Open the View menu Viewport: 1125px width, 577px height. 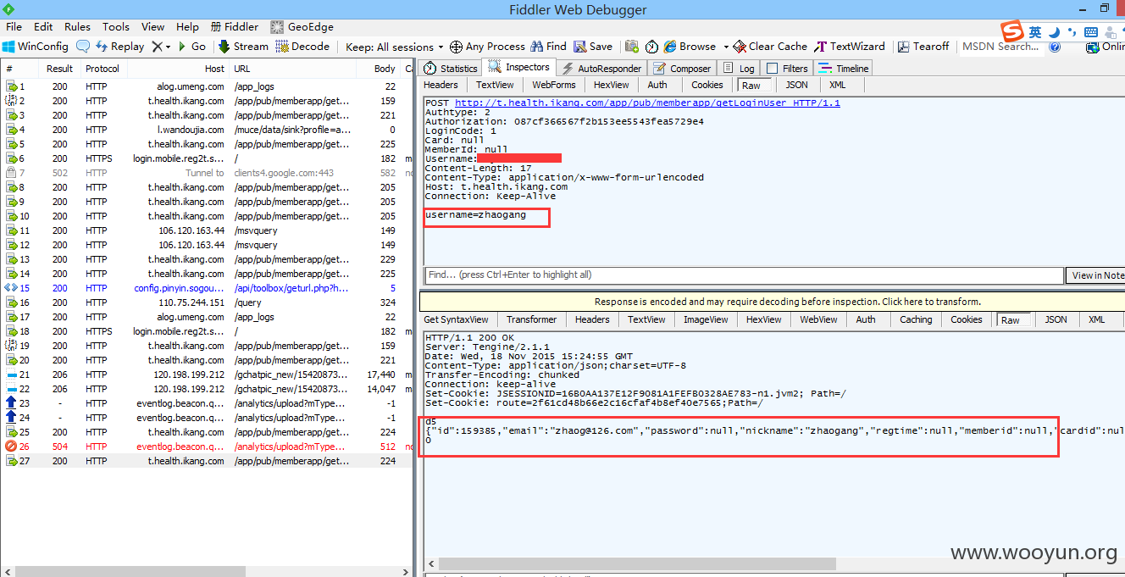[153, 27]
